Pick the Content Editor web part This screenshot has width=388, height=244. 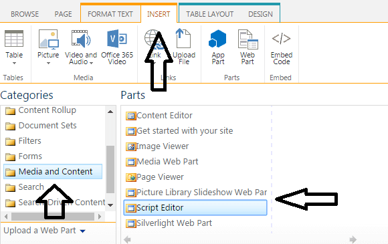coord(165,116)
